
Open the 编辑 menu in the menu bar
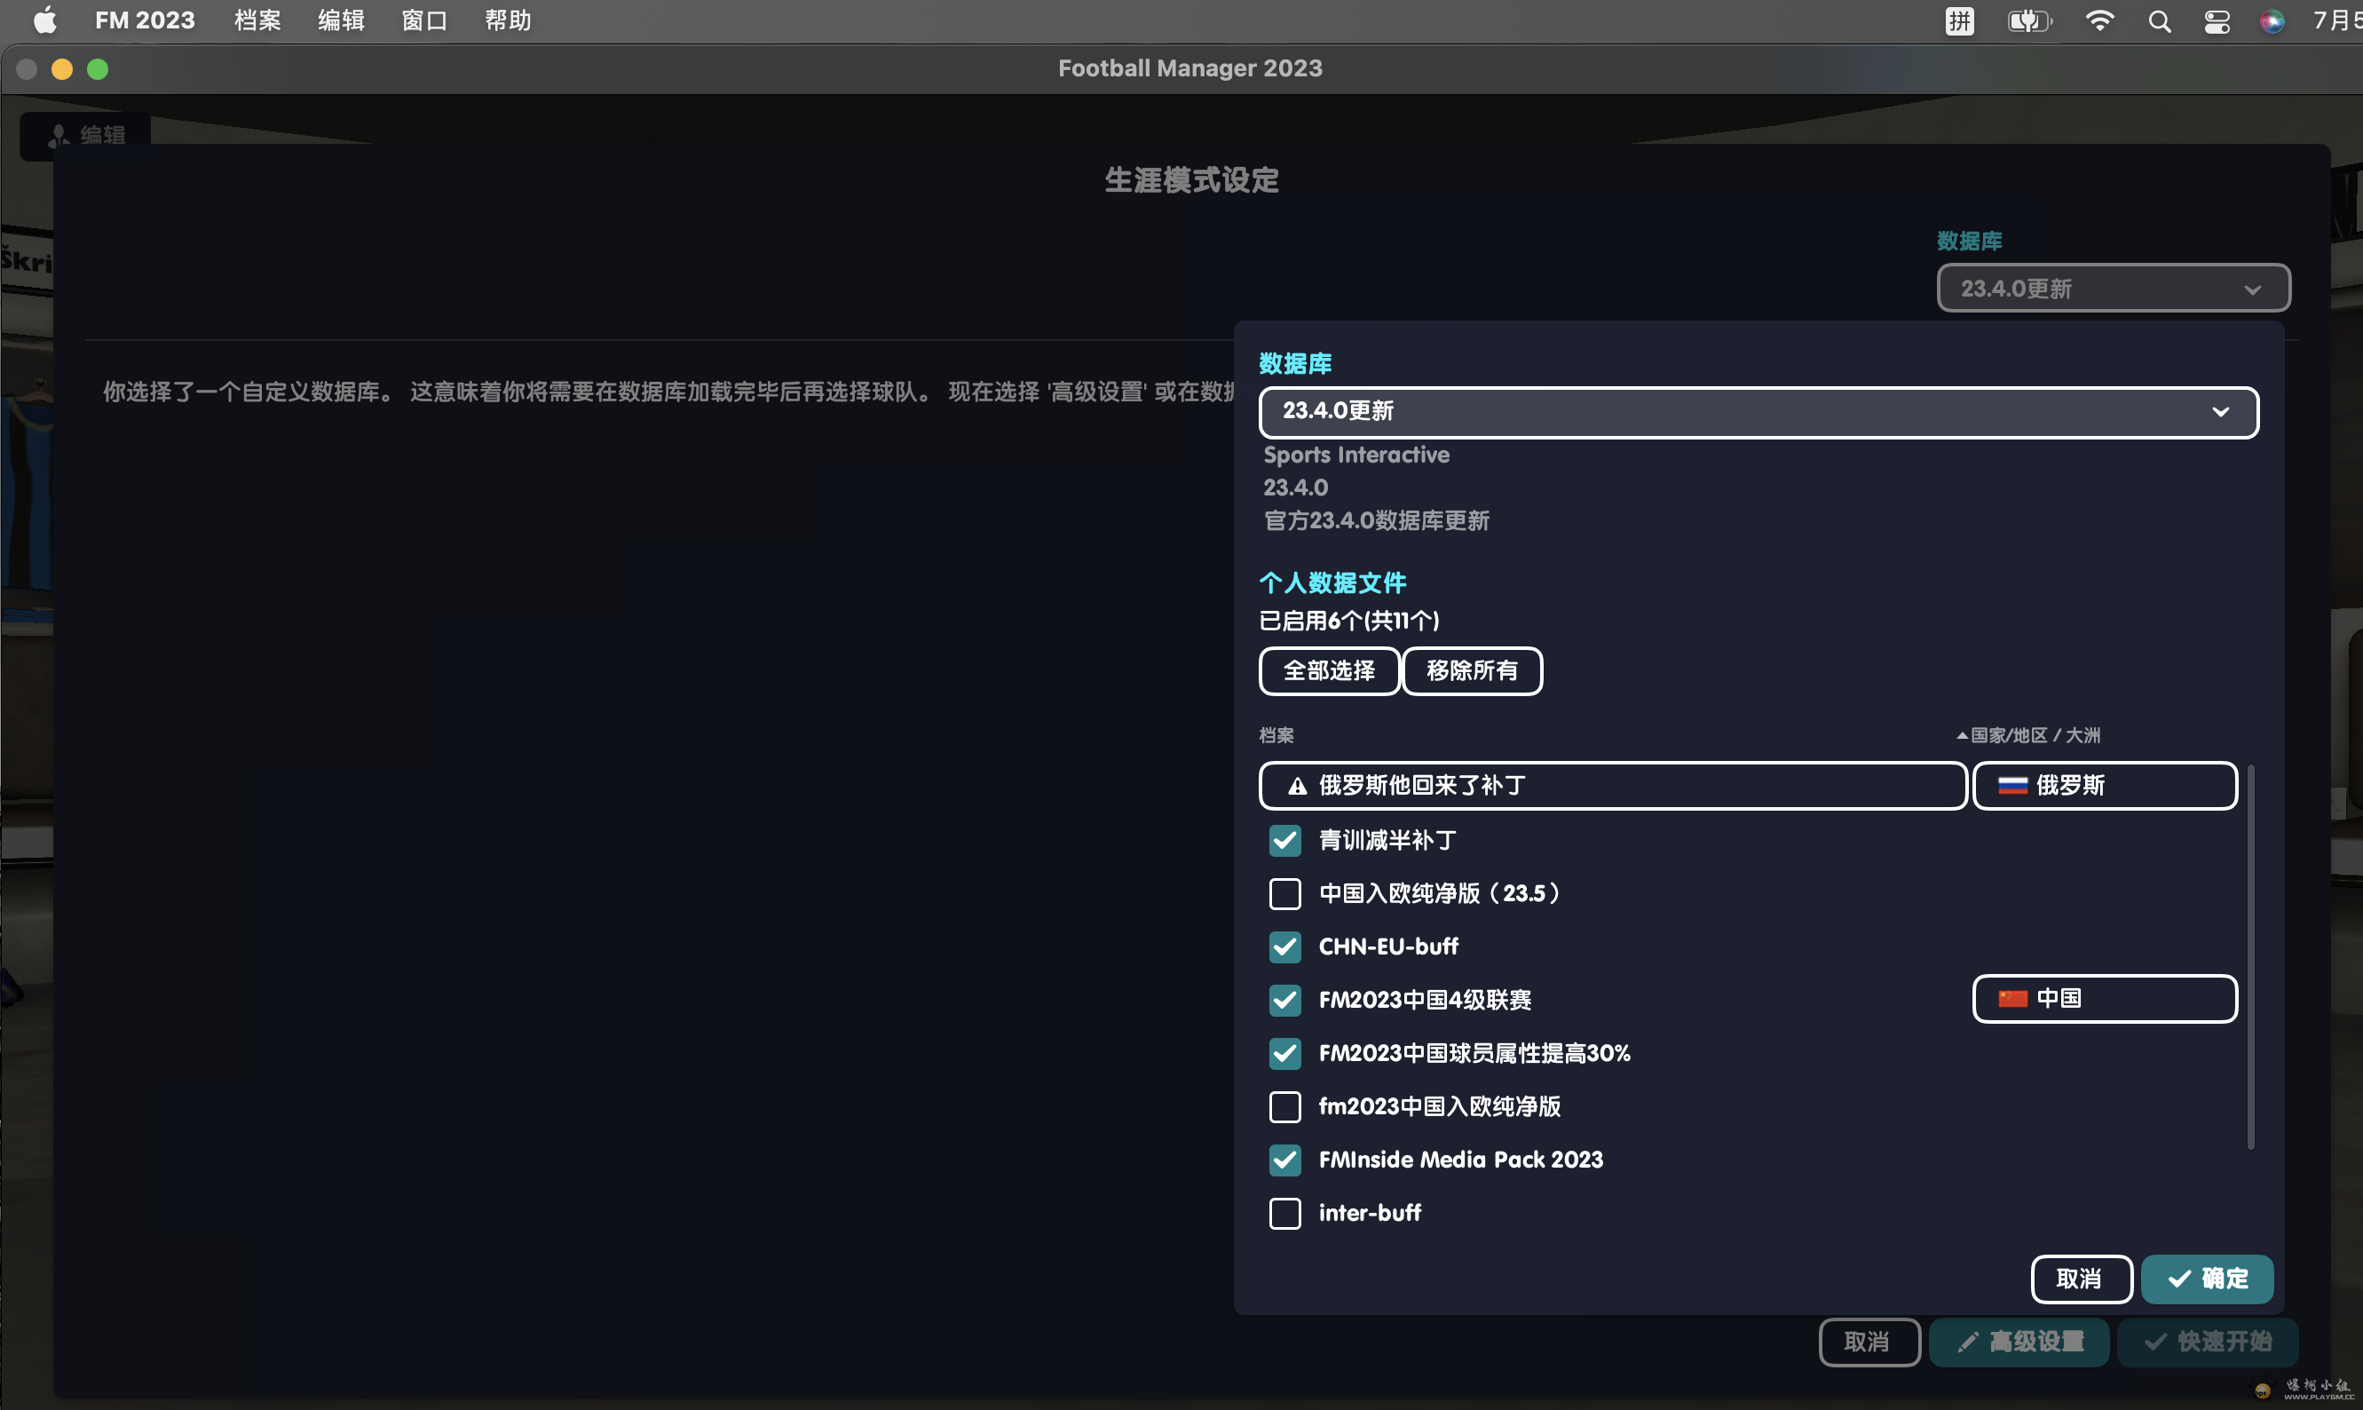[341, 20]
